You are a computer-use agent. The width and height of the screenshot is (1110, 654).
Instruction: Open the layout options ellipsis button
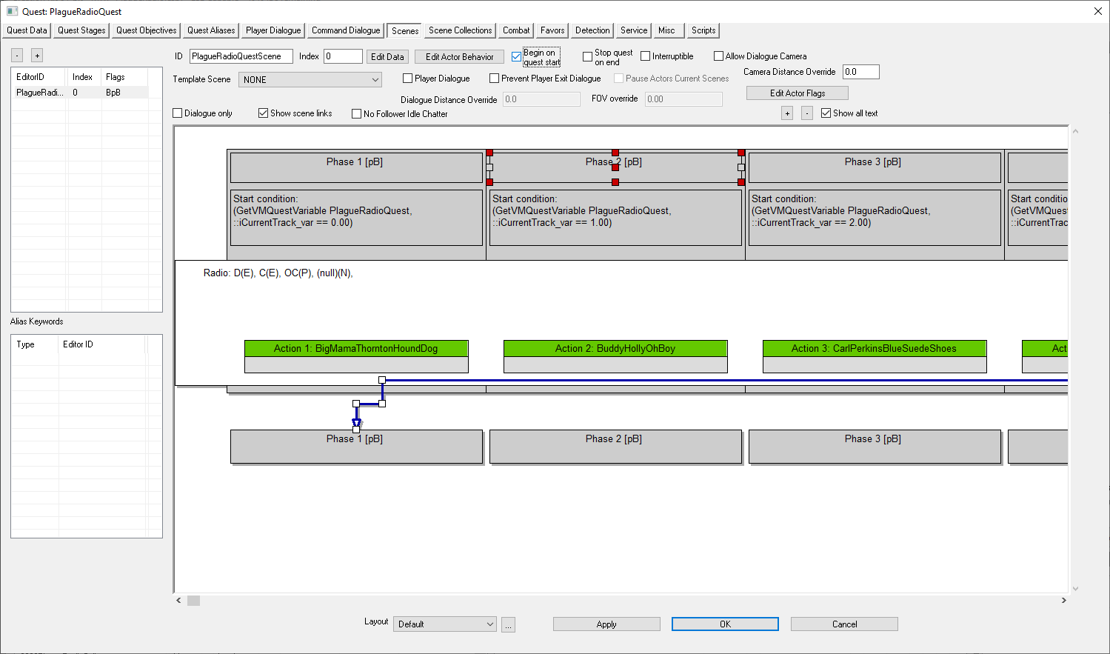click(508, 624)
